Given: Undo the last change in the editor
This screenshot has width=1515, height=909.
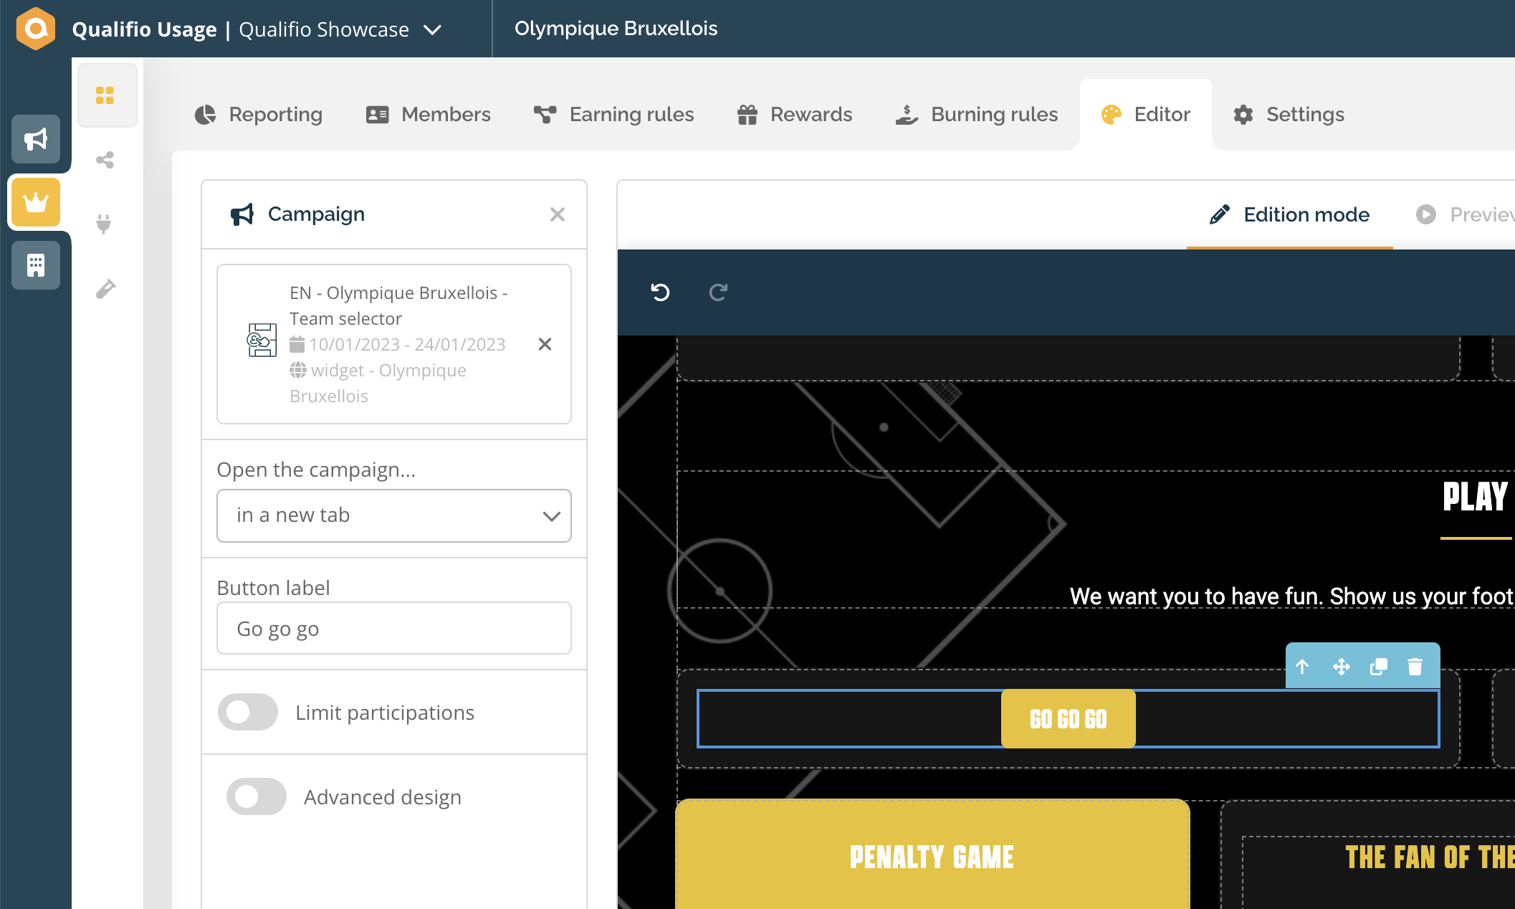Looking at the screenshot, I should 659,292.
